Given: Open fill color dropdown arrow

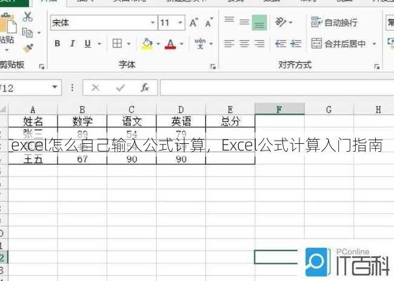Looking at the screenshot, I should (158, 44).
